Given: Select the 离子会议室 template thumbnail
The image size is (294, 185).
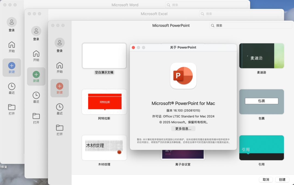Looking at the screenshot, I should 183,155.
